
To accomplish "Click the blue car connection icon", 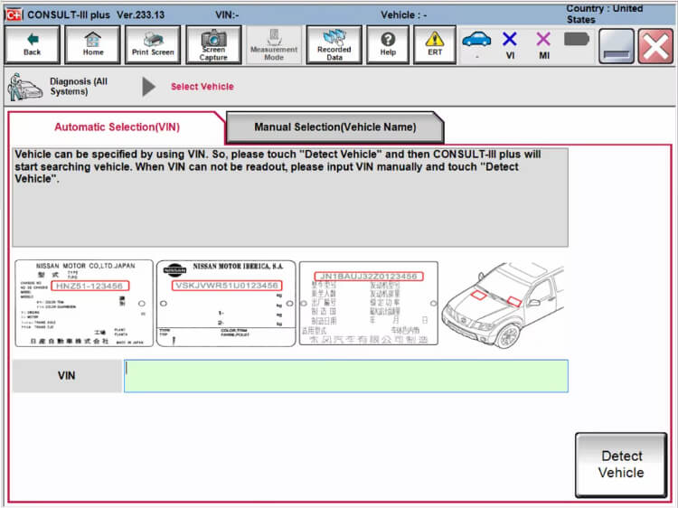I will (476, 40).
